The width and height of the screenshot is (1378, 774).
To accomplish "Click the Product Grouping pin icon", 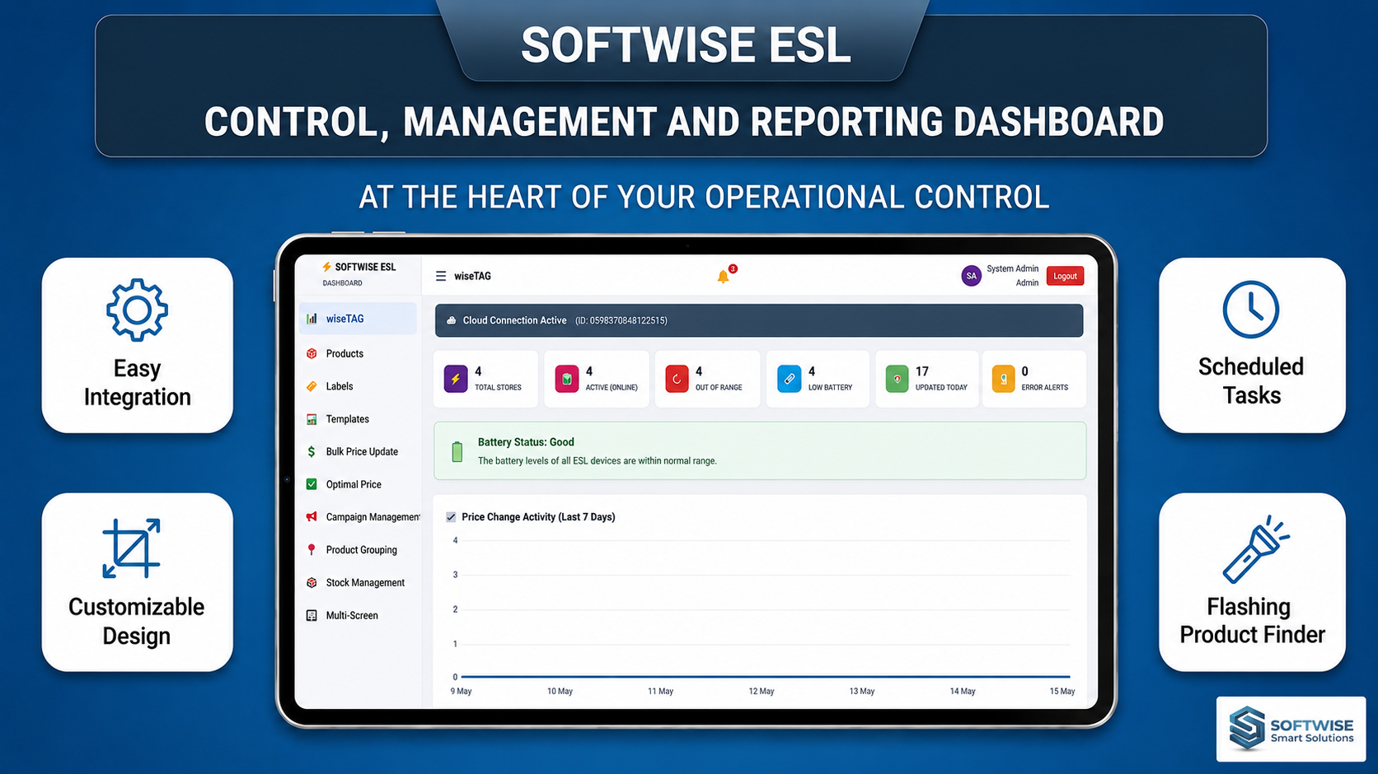I will click(x=312, y=550).
